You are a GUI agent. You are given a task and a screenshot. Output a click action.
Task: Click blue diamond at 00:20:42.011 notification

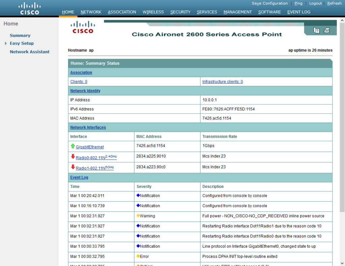(138, 195)
